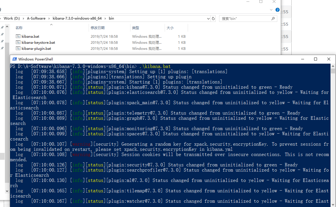The height and width of the screenshot is (207, 336).
Task: Go to A-Software folder in address bar
Action: click(36, 18)
